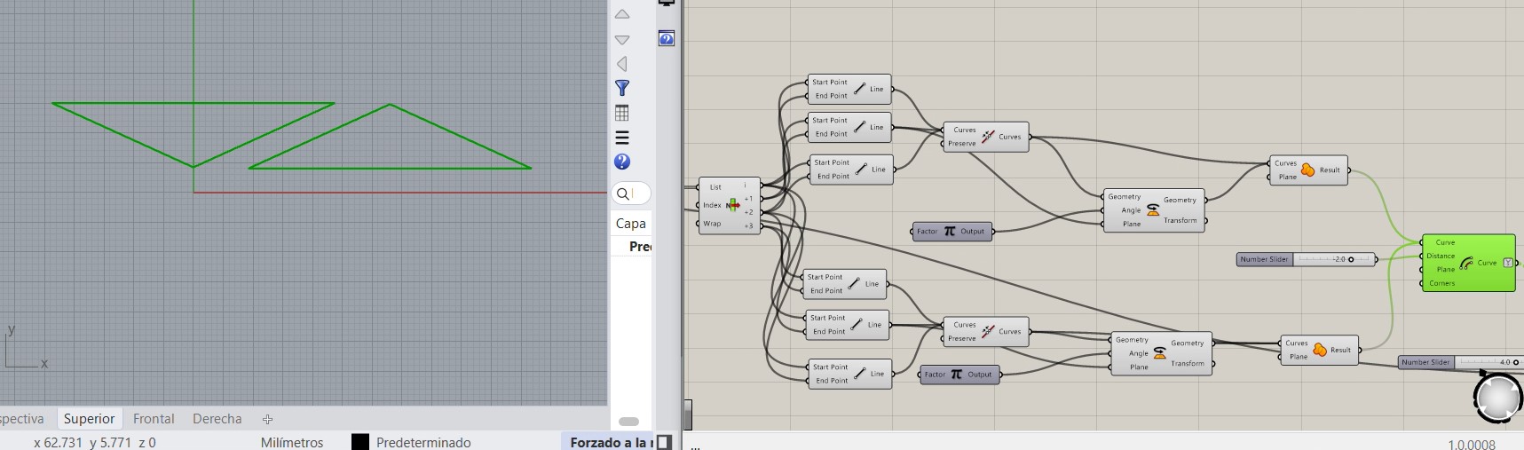Click the Wrap input of List Item
Image resolution: width=1524 pixels, height=450 pixels.
[x=712, y=224]
